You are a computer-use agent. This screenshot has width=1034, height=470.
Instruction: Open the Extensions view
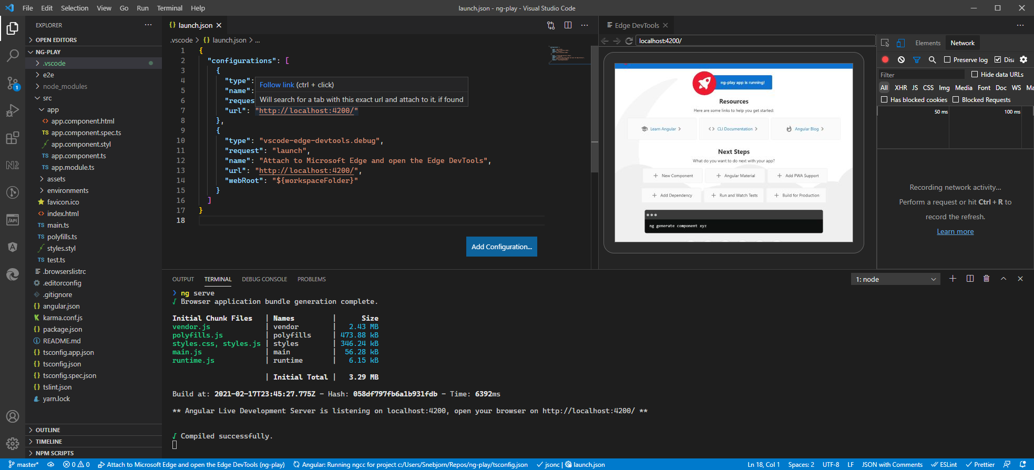pos(13,138)
